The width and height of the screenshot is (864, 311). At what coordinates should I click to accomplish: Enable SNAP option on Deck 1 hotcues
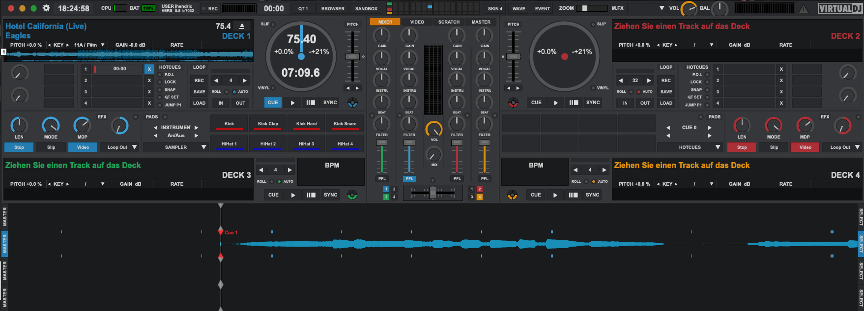[x=160, y=90]
